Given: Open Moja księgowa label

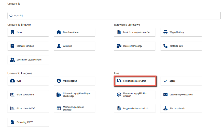Looking at the screenshot, I should click(x=70, y=81).
